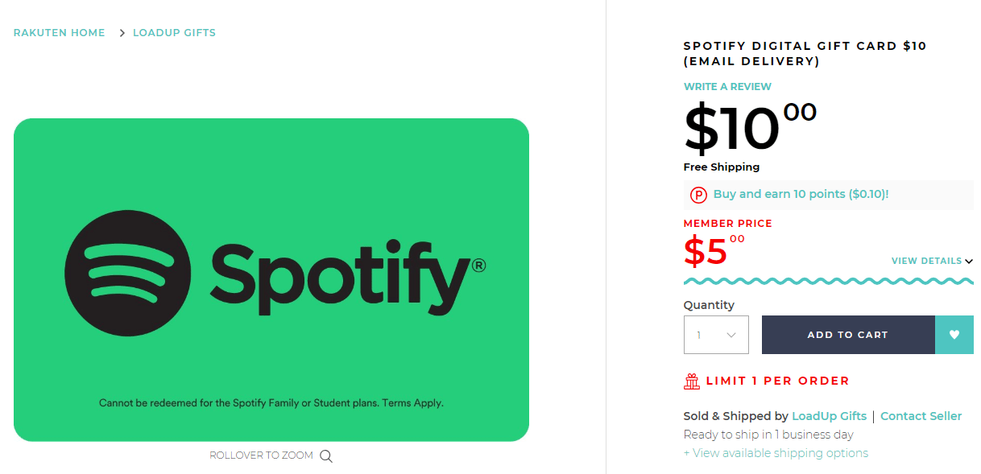Viewport: 981px width, 474px height.
Task: Click the Rollover to Zoom label
Action: (x=261, y=455)
